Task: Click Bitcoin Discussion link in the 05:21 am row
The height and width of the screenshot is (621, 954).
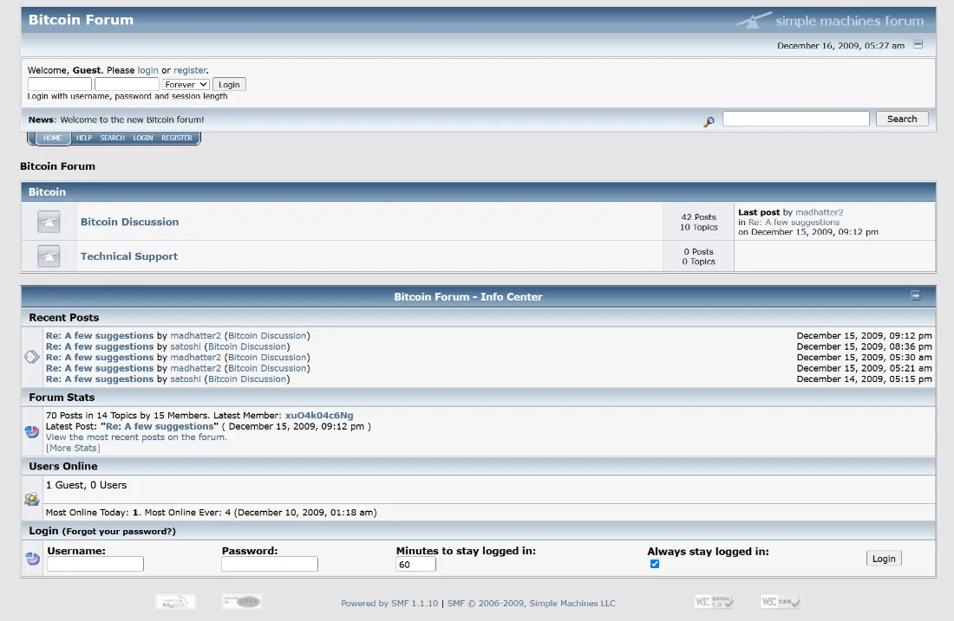Action: pyautogui.click(x=267, y=368)
